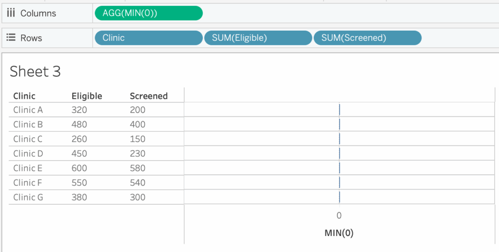Select the Clinic G row label
The width and height of the screenshot is (499, 252).
[x=28, y=198]
